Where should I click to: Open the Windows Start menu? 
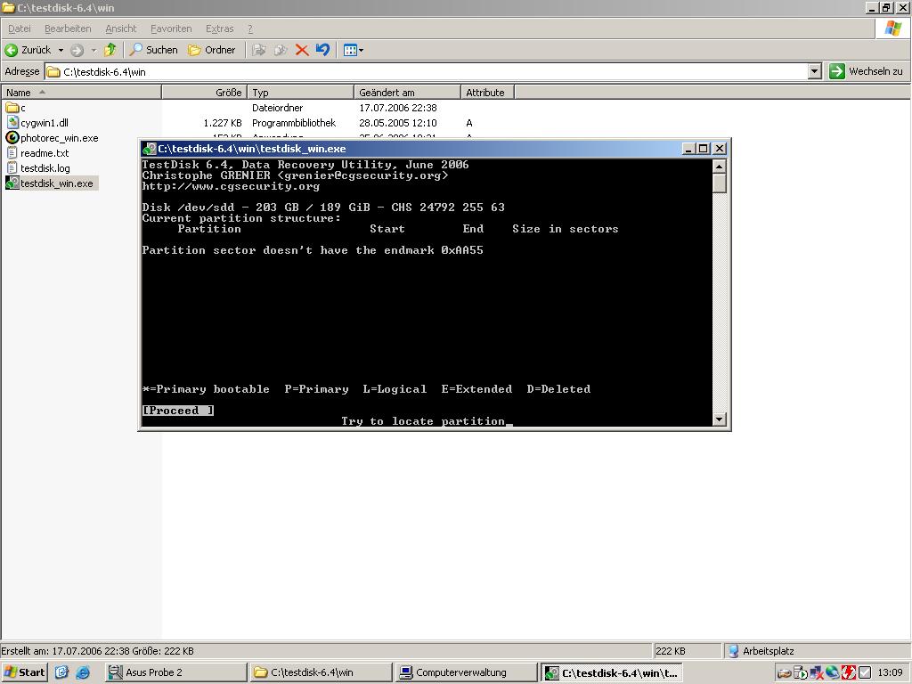pos(24,672)
